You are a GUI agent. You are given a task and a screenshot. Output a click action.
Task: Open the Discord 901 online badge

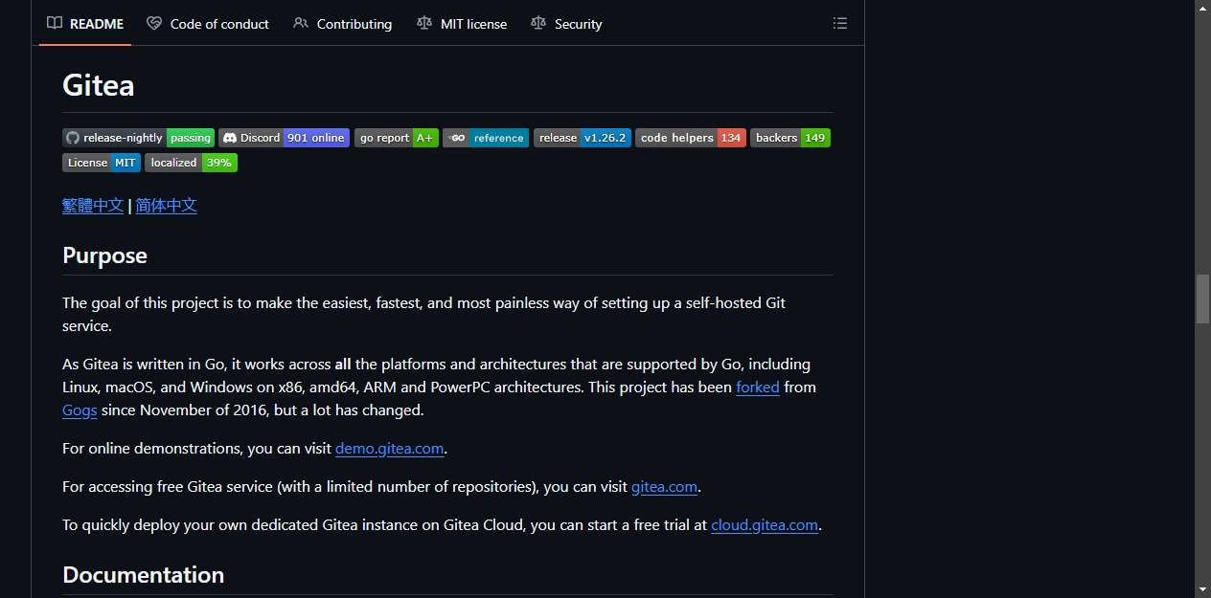click(x=285, y=138)
